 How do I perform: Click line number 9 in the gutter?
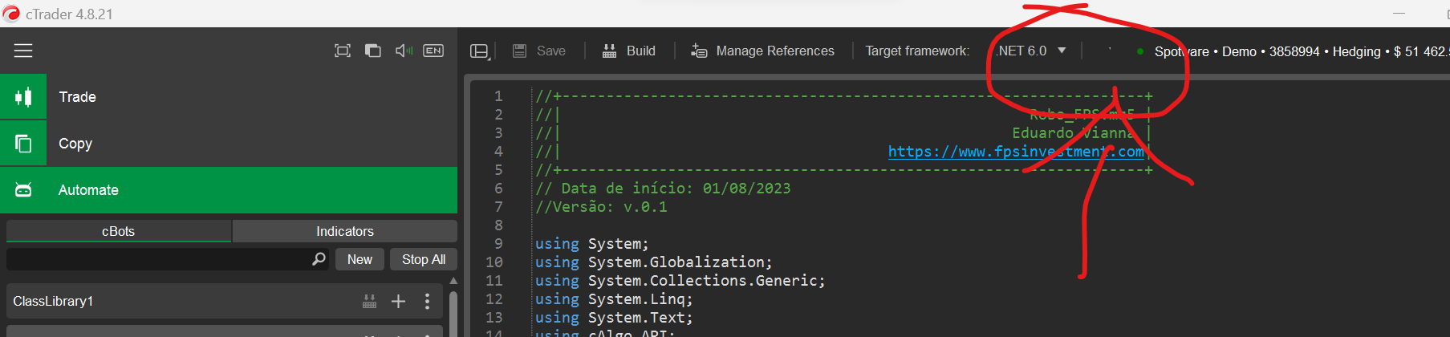(498, 244)
